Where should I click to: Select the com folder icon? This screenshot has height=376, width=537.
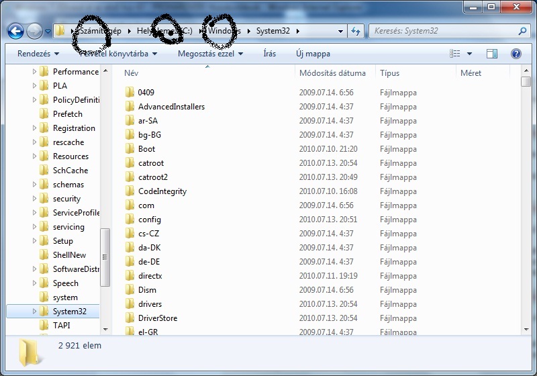(x=130, y=205)
